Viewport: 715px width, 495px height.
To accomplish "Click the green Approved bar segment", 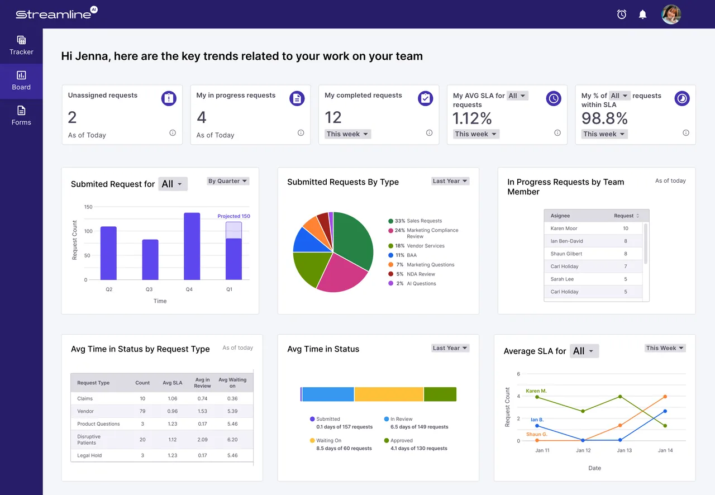I will click(x=440, y=394).
